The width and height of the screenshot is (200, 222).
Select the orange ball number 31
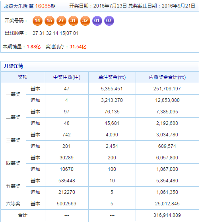73,21
